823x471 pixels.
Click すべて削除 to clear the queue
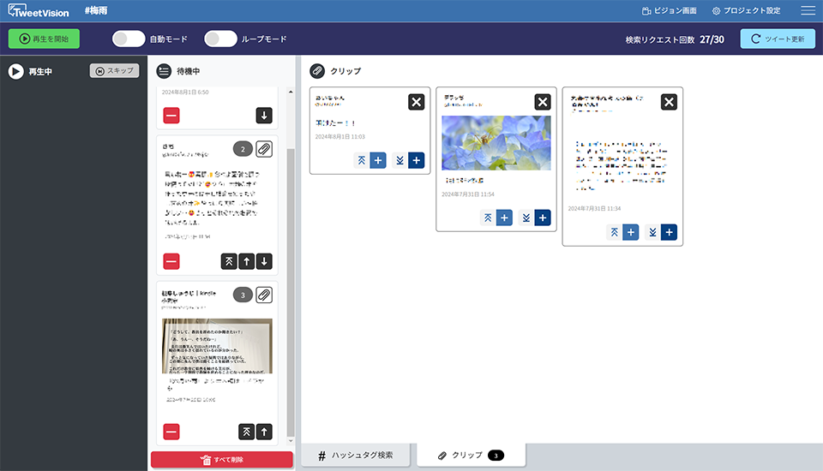point(221,460)
